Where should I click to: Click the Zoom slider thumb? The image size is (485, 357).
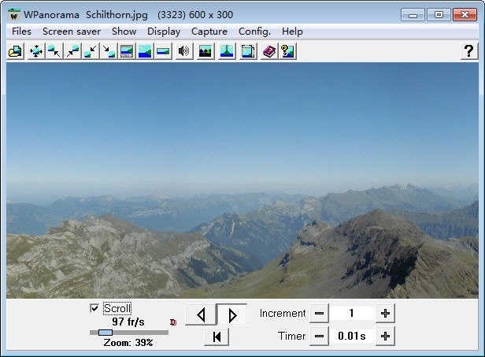pyautogui.click(x=106, y=333)
